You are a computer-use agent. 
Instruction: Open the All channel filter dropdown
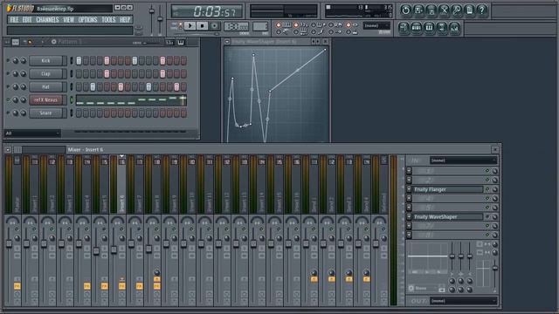tap(32, 133)
